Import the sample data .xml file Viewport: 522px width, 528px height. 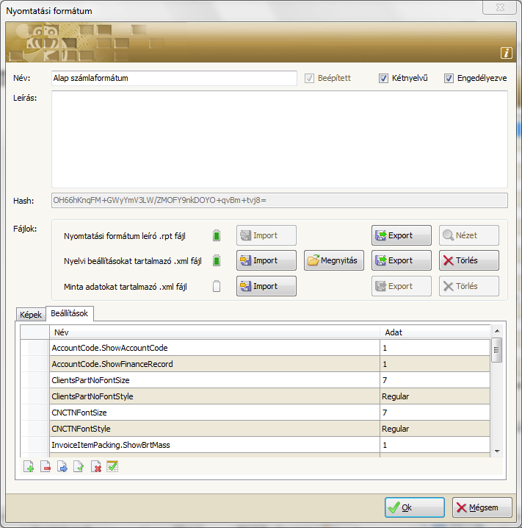coord(267,286)
